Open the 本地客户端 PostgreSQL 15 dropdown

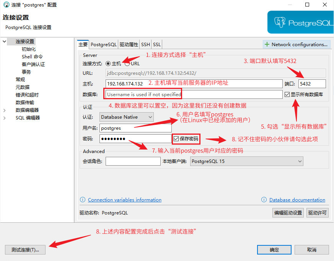point(246,161)
